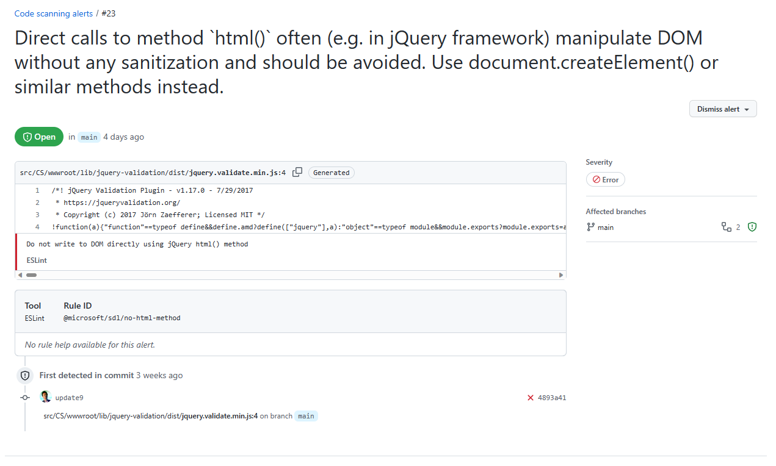Open the Code scanning alerts breadcrumb
The image size is (776, 466).
point(53,13)
